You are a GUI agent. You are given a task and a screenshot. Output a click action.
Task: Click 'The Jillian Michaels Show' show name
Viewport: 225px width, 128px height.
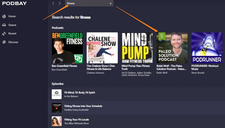76,123
